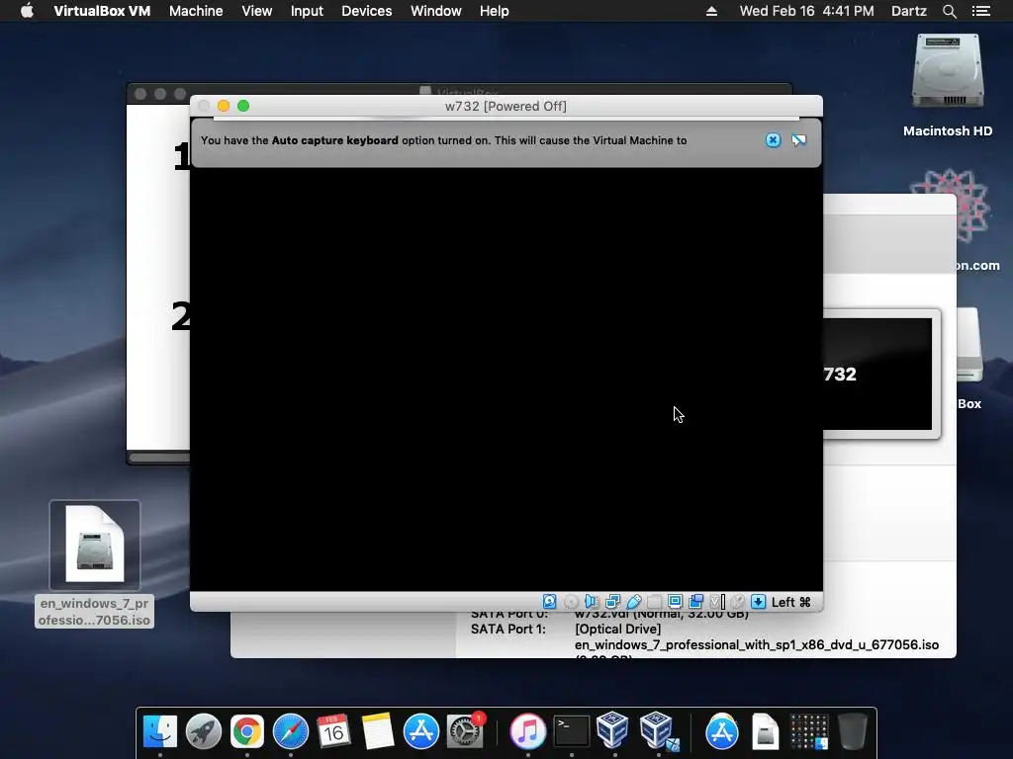1013x759 pixels.
Task: Minimize the w732 VM window
Action: [x=224, y=106]
